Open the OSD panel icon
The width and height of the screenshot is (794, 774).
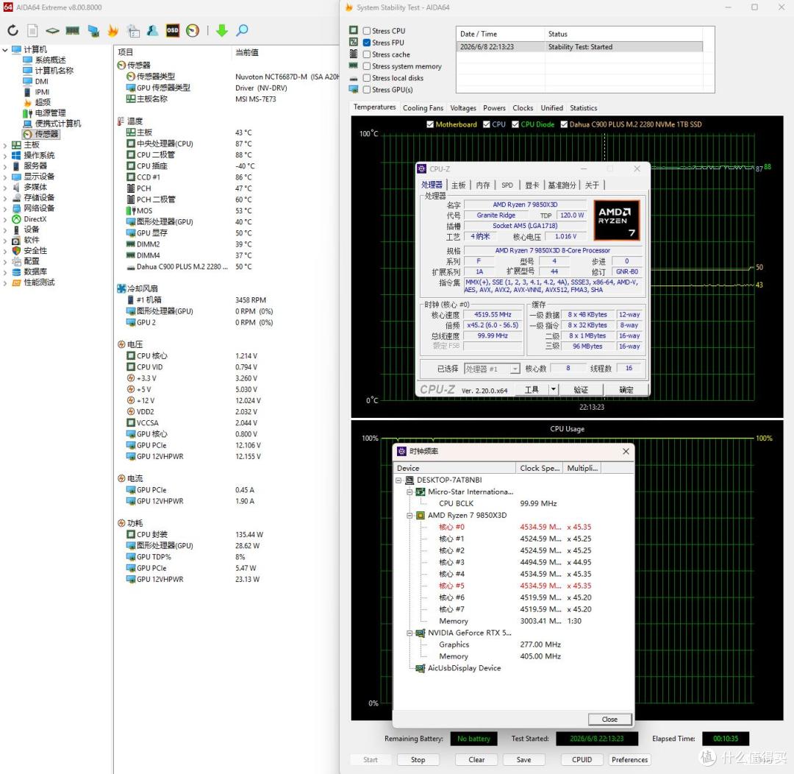click(x=173, y=30)
